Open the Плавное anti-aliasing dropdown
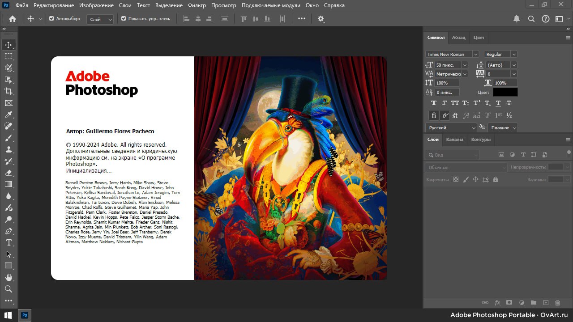573x322 pixels. coord(503,127)
